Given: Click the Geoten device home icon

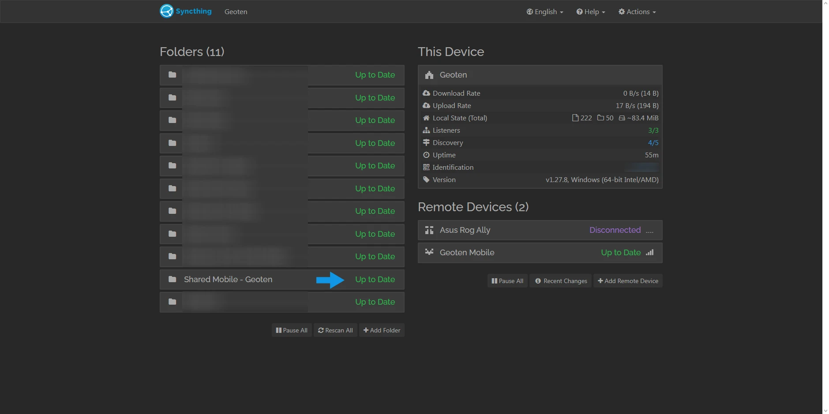Looking at the screenshot, I should [x=429, y=75].
